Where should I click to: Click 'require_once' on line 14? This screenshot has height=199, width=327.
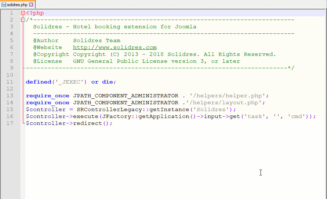click(48, 102)
